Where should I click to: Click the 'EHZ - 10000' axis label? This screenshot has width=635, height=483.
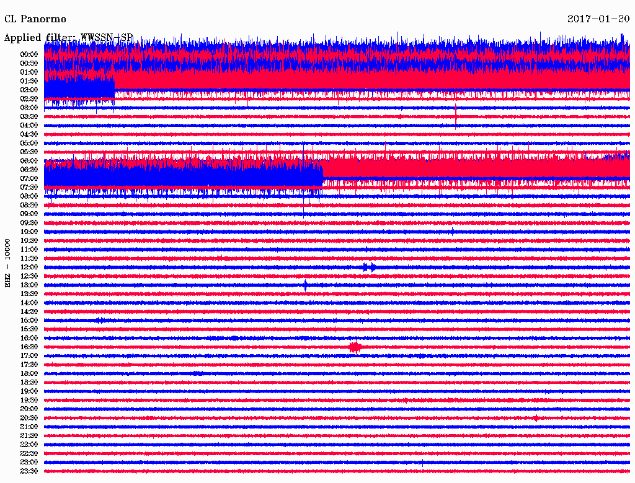[x=7, y=263]
